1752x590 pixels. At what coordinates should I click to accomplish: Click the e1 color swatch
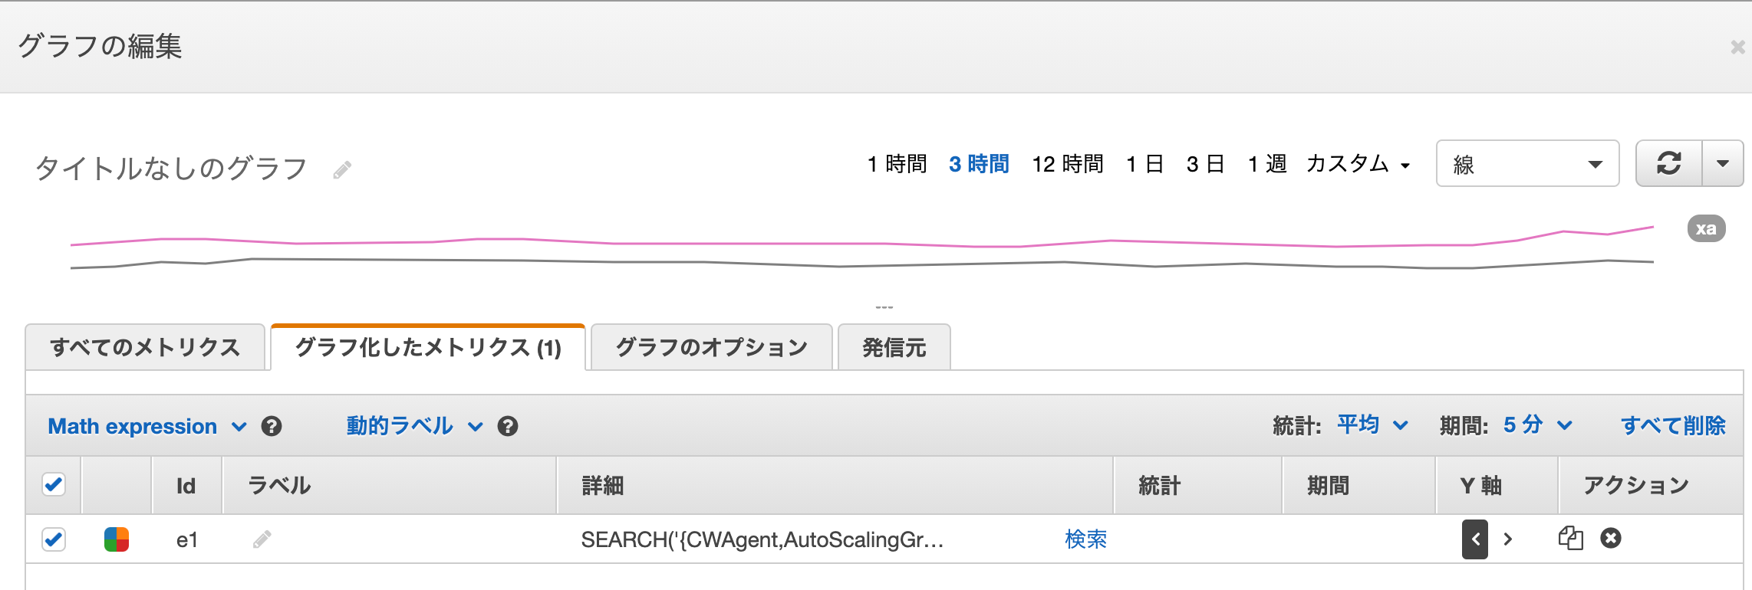pyautogui.click(x=117, y=539)
